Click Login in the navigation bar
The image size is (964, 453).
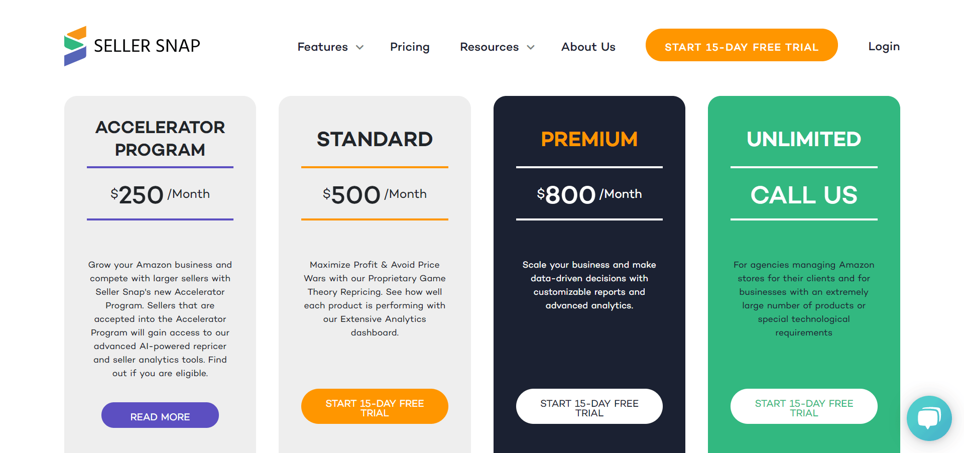[x=884, y=47]
